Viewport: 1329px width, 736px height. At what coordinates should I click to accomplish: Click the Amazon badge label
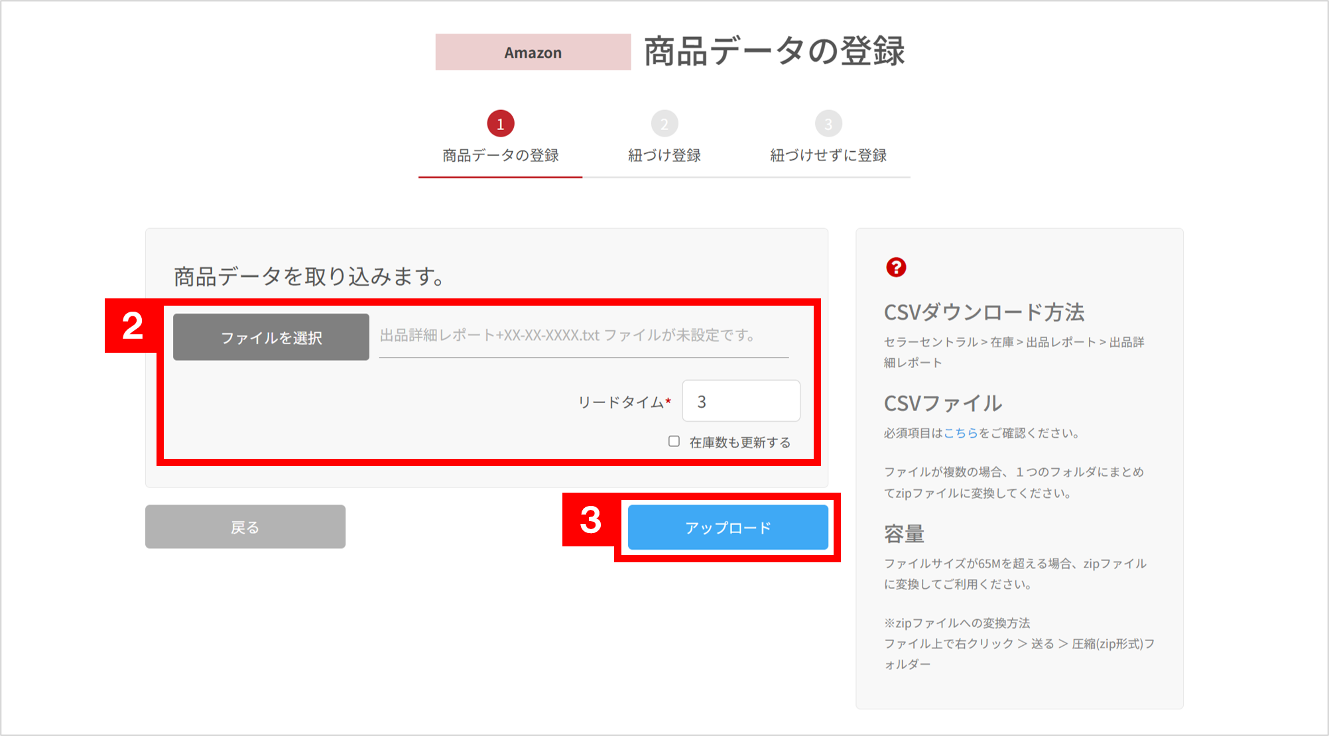[532, 52]
